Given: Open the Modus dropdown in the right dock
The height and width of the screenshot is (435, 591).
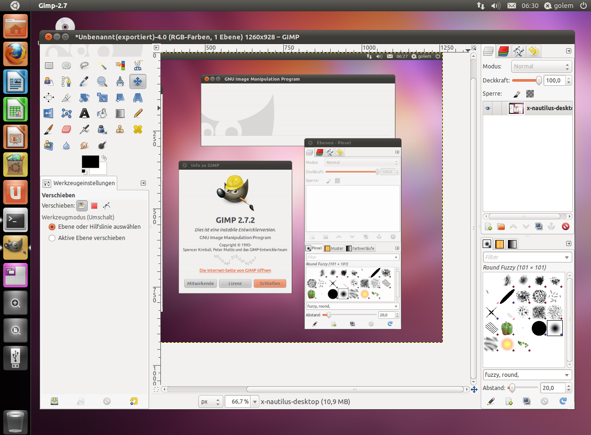Looking at the screenshot, I should coord(542,67).
